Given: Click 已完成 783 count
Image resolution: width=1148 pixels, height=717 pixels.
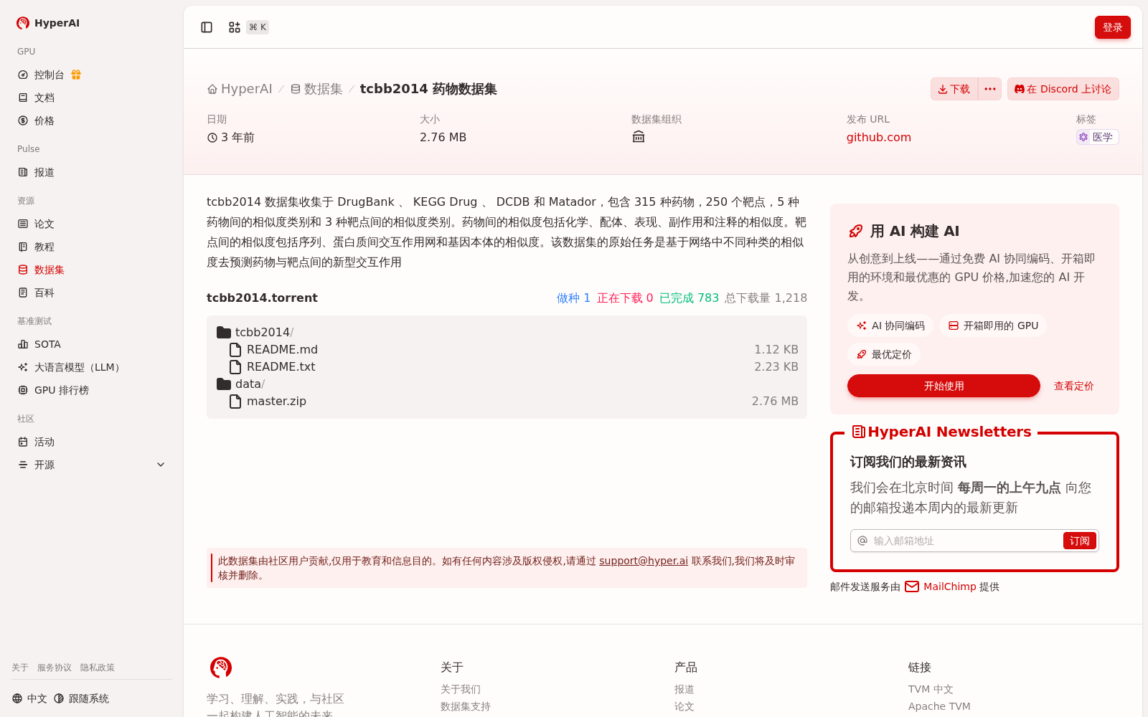Looking at the screenshot, I should [x=689, y=298].
